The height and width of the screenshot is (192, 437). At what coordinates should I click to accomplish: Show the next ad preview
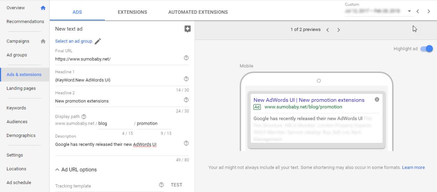tap(338, 30)
